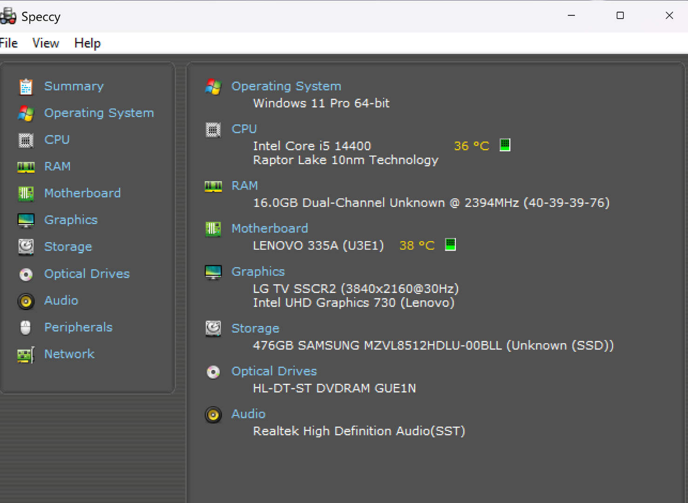
Task: Click the RAM heading link in main panel
Action: (x=245, y=186)
